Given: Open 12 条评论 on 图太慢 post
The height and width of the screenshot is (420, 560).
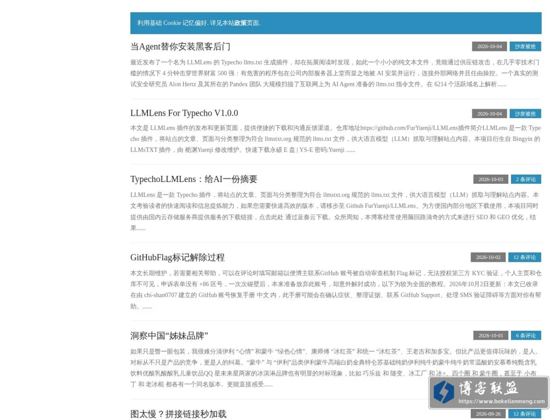Looking at the screenshot, I should click(525, 413).
